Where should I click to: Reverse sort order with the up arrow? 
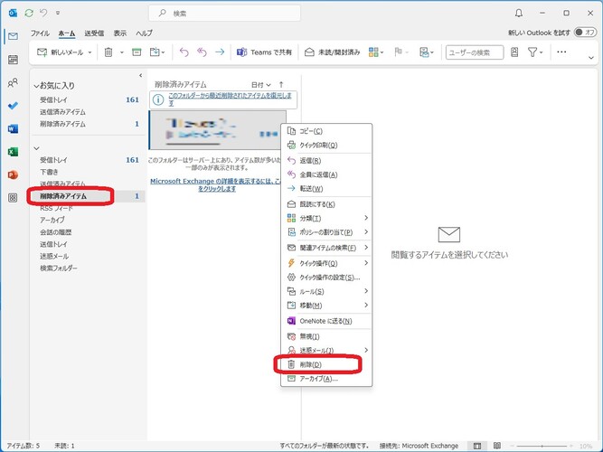tap(281, 85)
